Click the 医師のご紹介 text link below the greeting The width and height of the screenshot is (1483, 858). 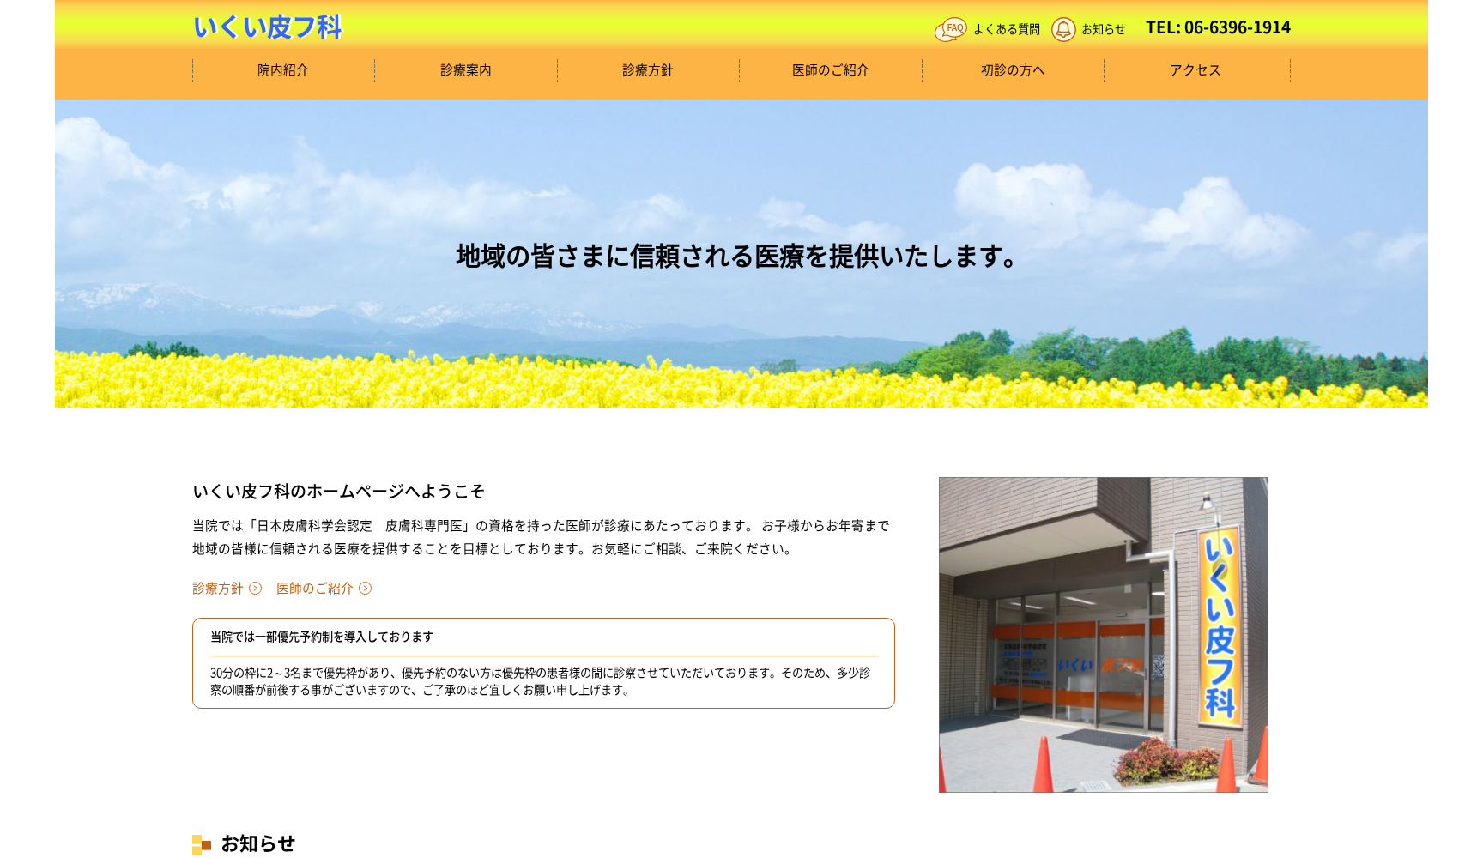tap(313, 589)
